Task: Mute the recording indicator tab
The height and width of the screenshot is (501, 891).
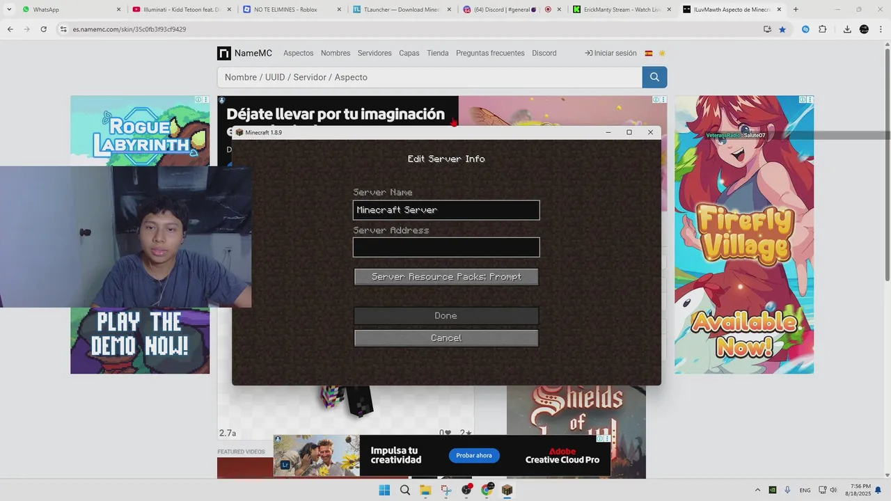Action: pos(548,10)
